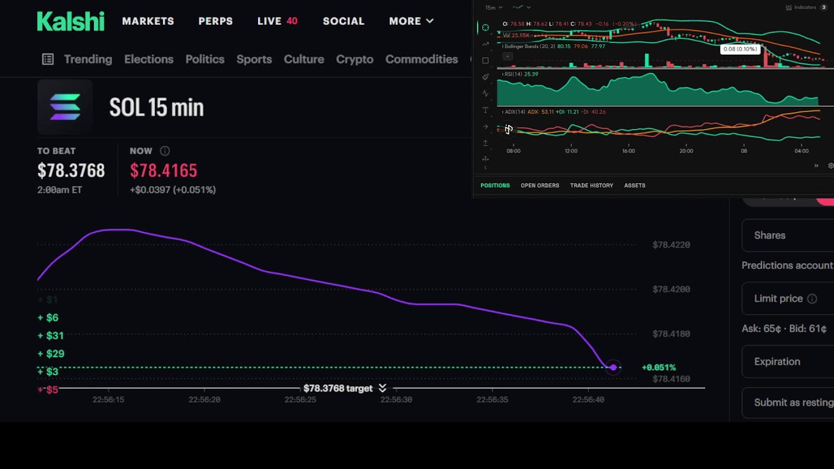Go to the PERPS section
The width and height of the screenshot is (834, 469).
216,21
